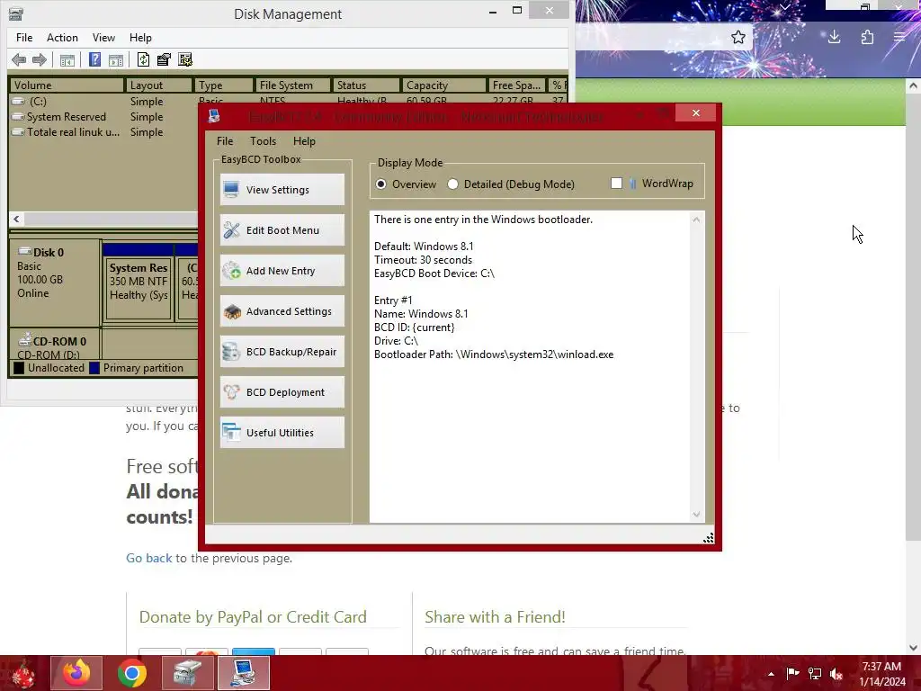Enable the WordWrap checkbox
921x691 pixels.
click(x=616, y=184)
